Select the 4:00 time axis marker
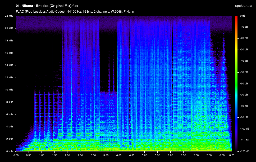The height and width of the screenshot is (162, 256). (x=119, y=155)
